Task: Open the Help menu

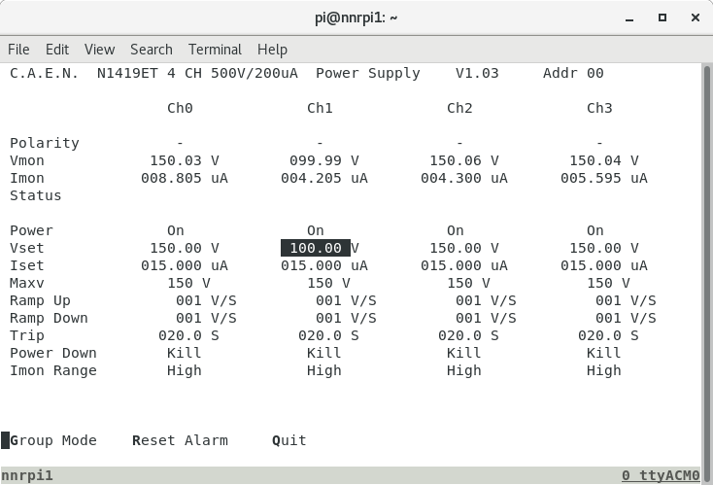Action: pyautogui.click(x=272, y=50)
